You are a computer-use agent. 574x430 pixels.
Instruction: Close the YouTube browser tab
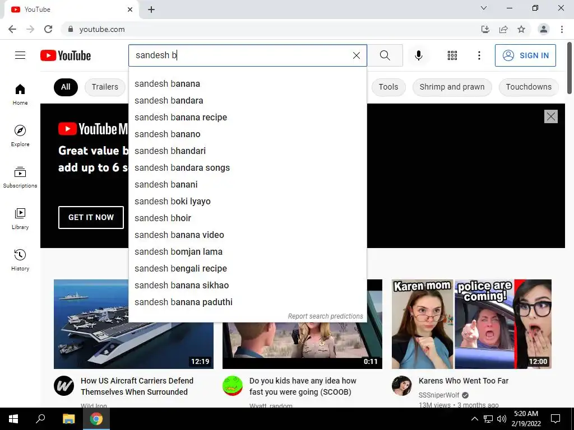[130, 10]
